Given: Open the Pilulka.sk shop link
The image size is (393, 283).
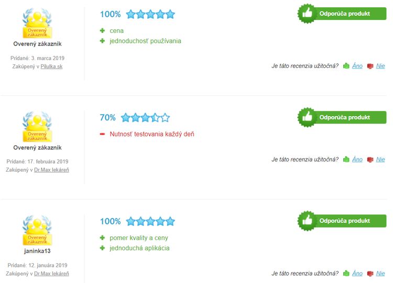Looking at the screenshot, I should [51, 66].
